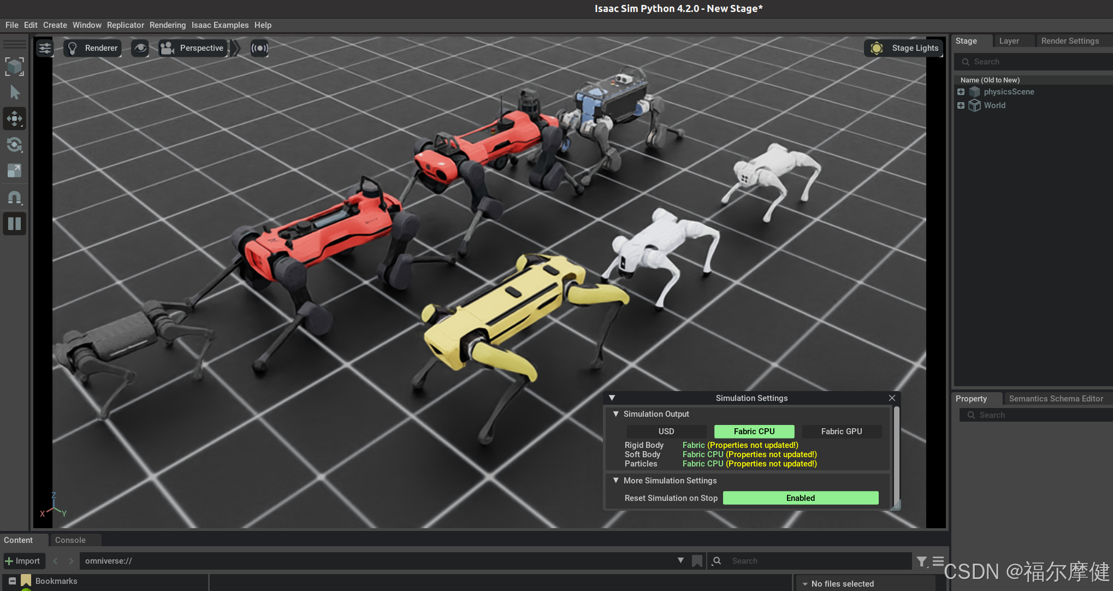Expand the World prim in Stage tree
The height and width of the screenshot is (591, 1113).
click(961, 105)
